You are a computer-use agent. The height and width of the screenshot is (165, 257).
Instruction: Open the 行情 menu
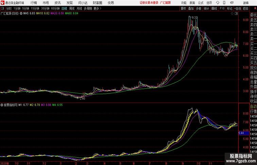point(34,3)
